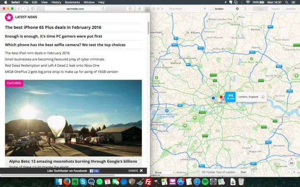Viewport: 300px width, 187px height.
Task: Show current location in Maps
Action: click(204, 9)
